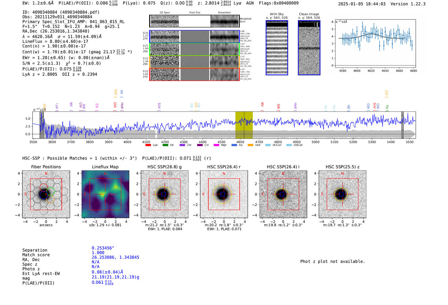
Task: Select the green-bordered 2D fiber spectrum row
Action: [x=195, y=49]
